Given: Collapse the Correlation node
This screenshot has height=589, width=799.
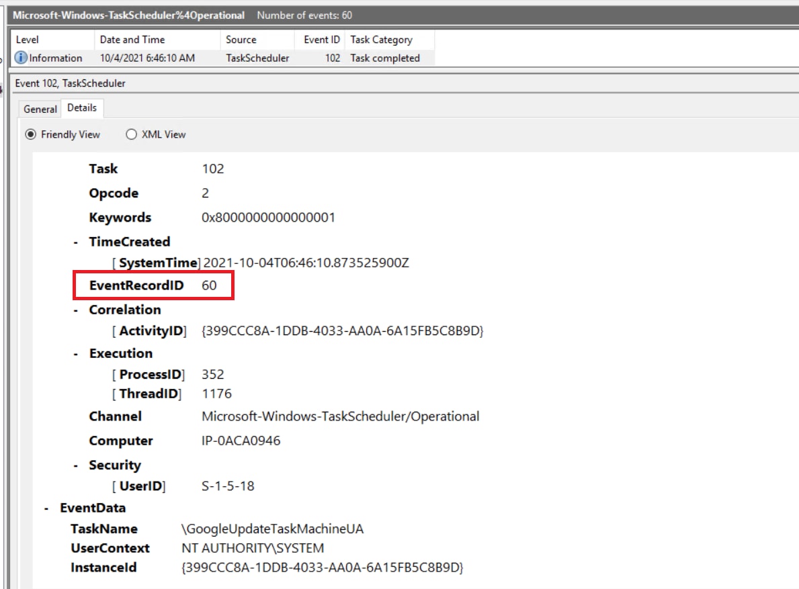Looking at the screenshot, I should [76, 310].
